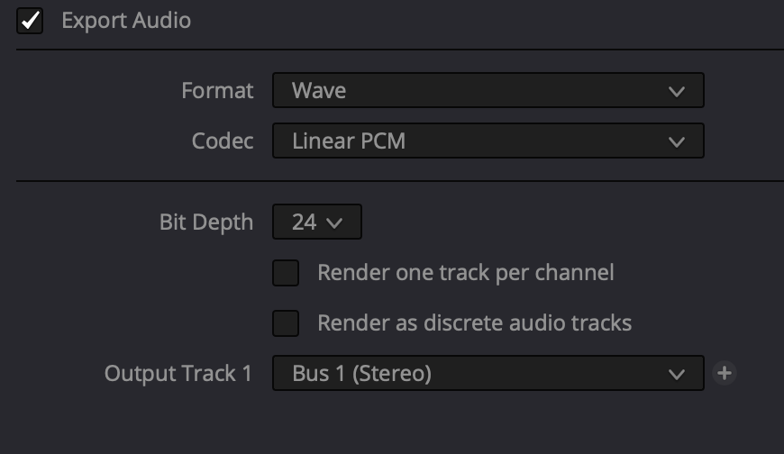The height and width of the screenshot is (454, 784).
Task: Click the Render as discrete audio tracks text
Action: (x=475, y=323)
